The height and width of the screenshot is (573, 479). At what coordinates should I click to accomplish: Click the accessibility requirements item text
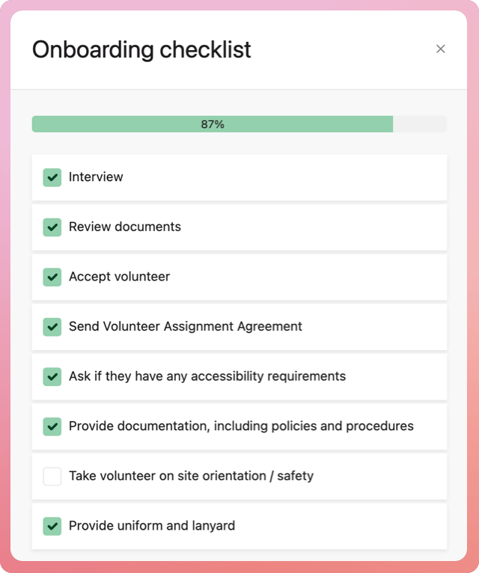coord(207,376)
